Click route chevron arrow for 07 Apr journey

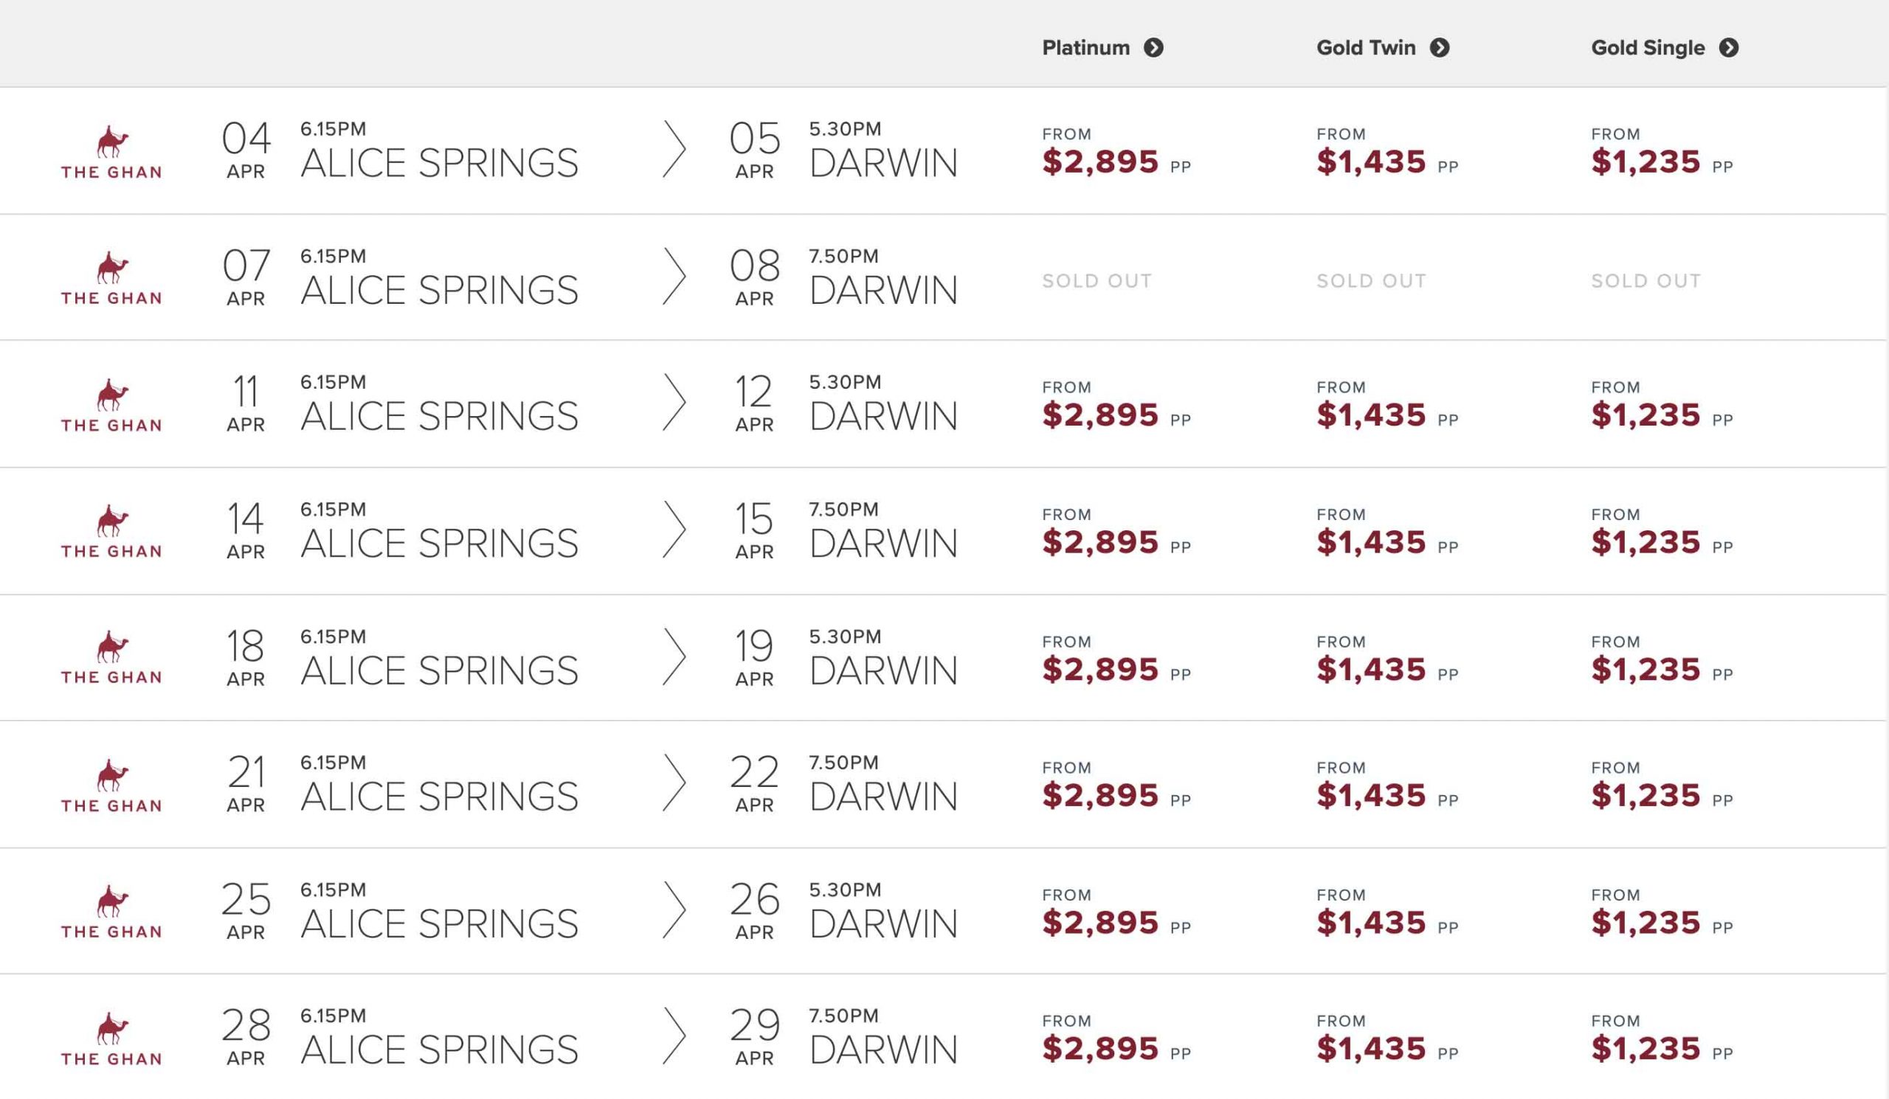click(x=674, y=277)
